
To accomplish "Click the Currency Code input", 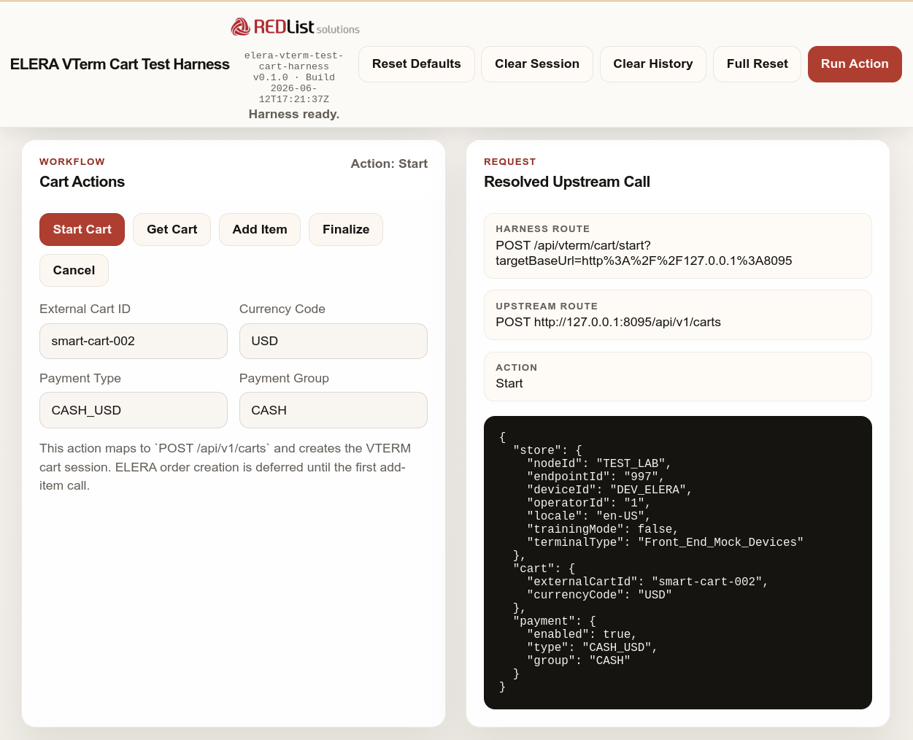I will (334, 341).
